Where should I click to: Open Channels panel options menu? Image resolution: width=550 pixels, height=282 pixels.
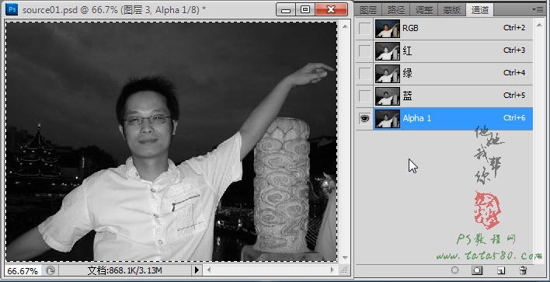pos(538,10)
